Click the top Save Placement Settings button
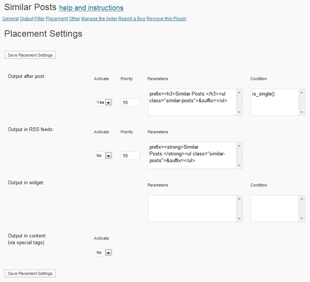310x282 pixels. [x=30, y=55]
